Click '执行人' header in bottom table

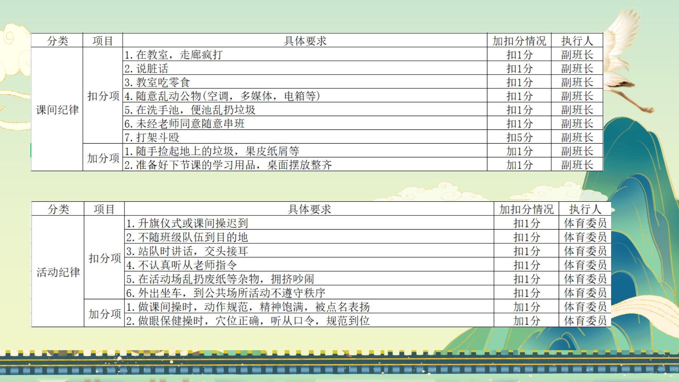pyautogui.click(x=585, y=209)
